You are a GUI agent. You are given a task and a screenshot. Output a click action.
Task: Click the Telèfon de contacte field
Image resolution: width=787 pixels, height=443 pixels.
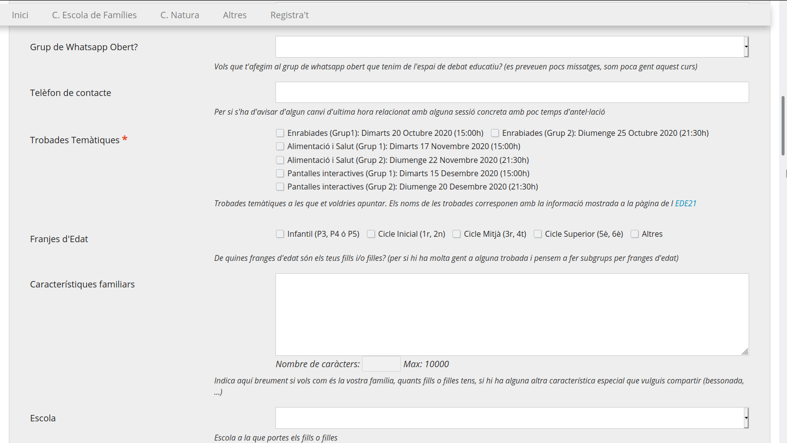(512, 93)
